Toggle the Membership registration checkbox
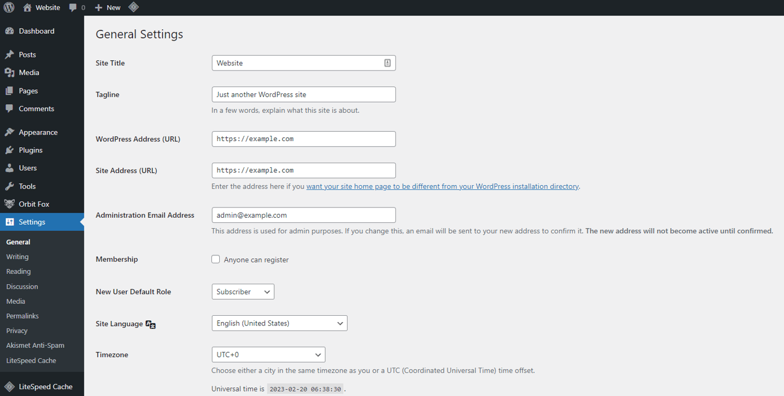 [215, 259]
